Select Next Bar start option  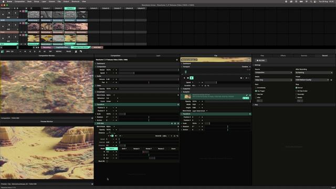(x=256, y=94)
